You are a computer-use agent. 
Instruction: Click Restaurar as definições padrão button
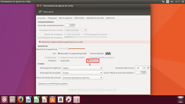[x=53, y=84]
